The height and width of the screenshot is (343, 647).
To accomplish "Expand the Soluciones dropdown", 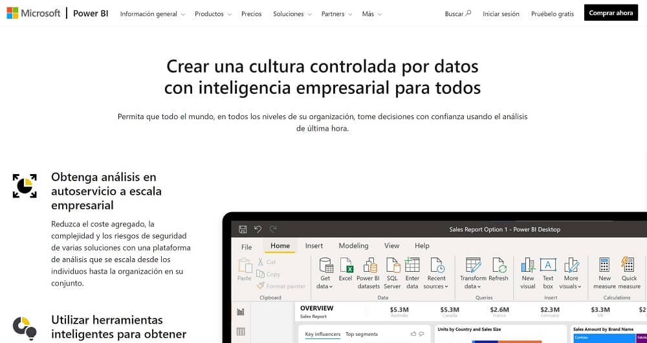I will (x=292, y=14).
